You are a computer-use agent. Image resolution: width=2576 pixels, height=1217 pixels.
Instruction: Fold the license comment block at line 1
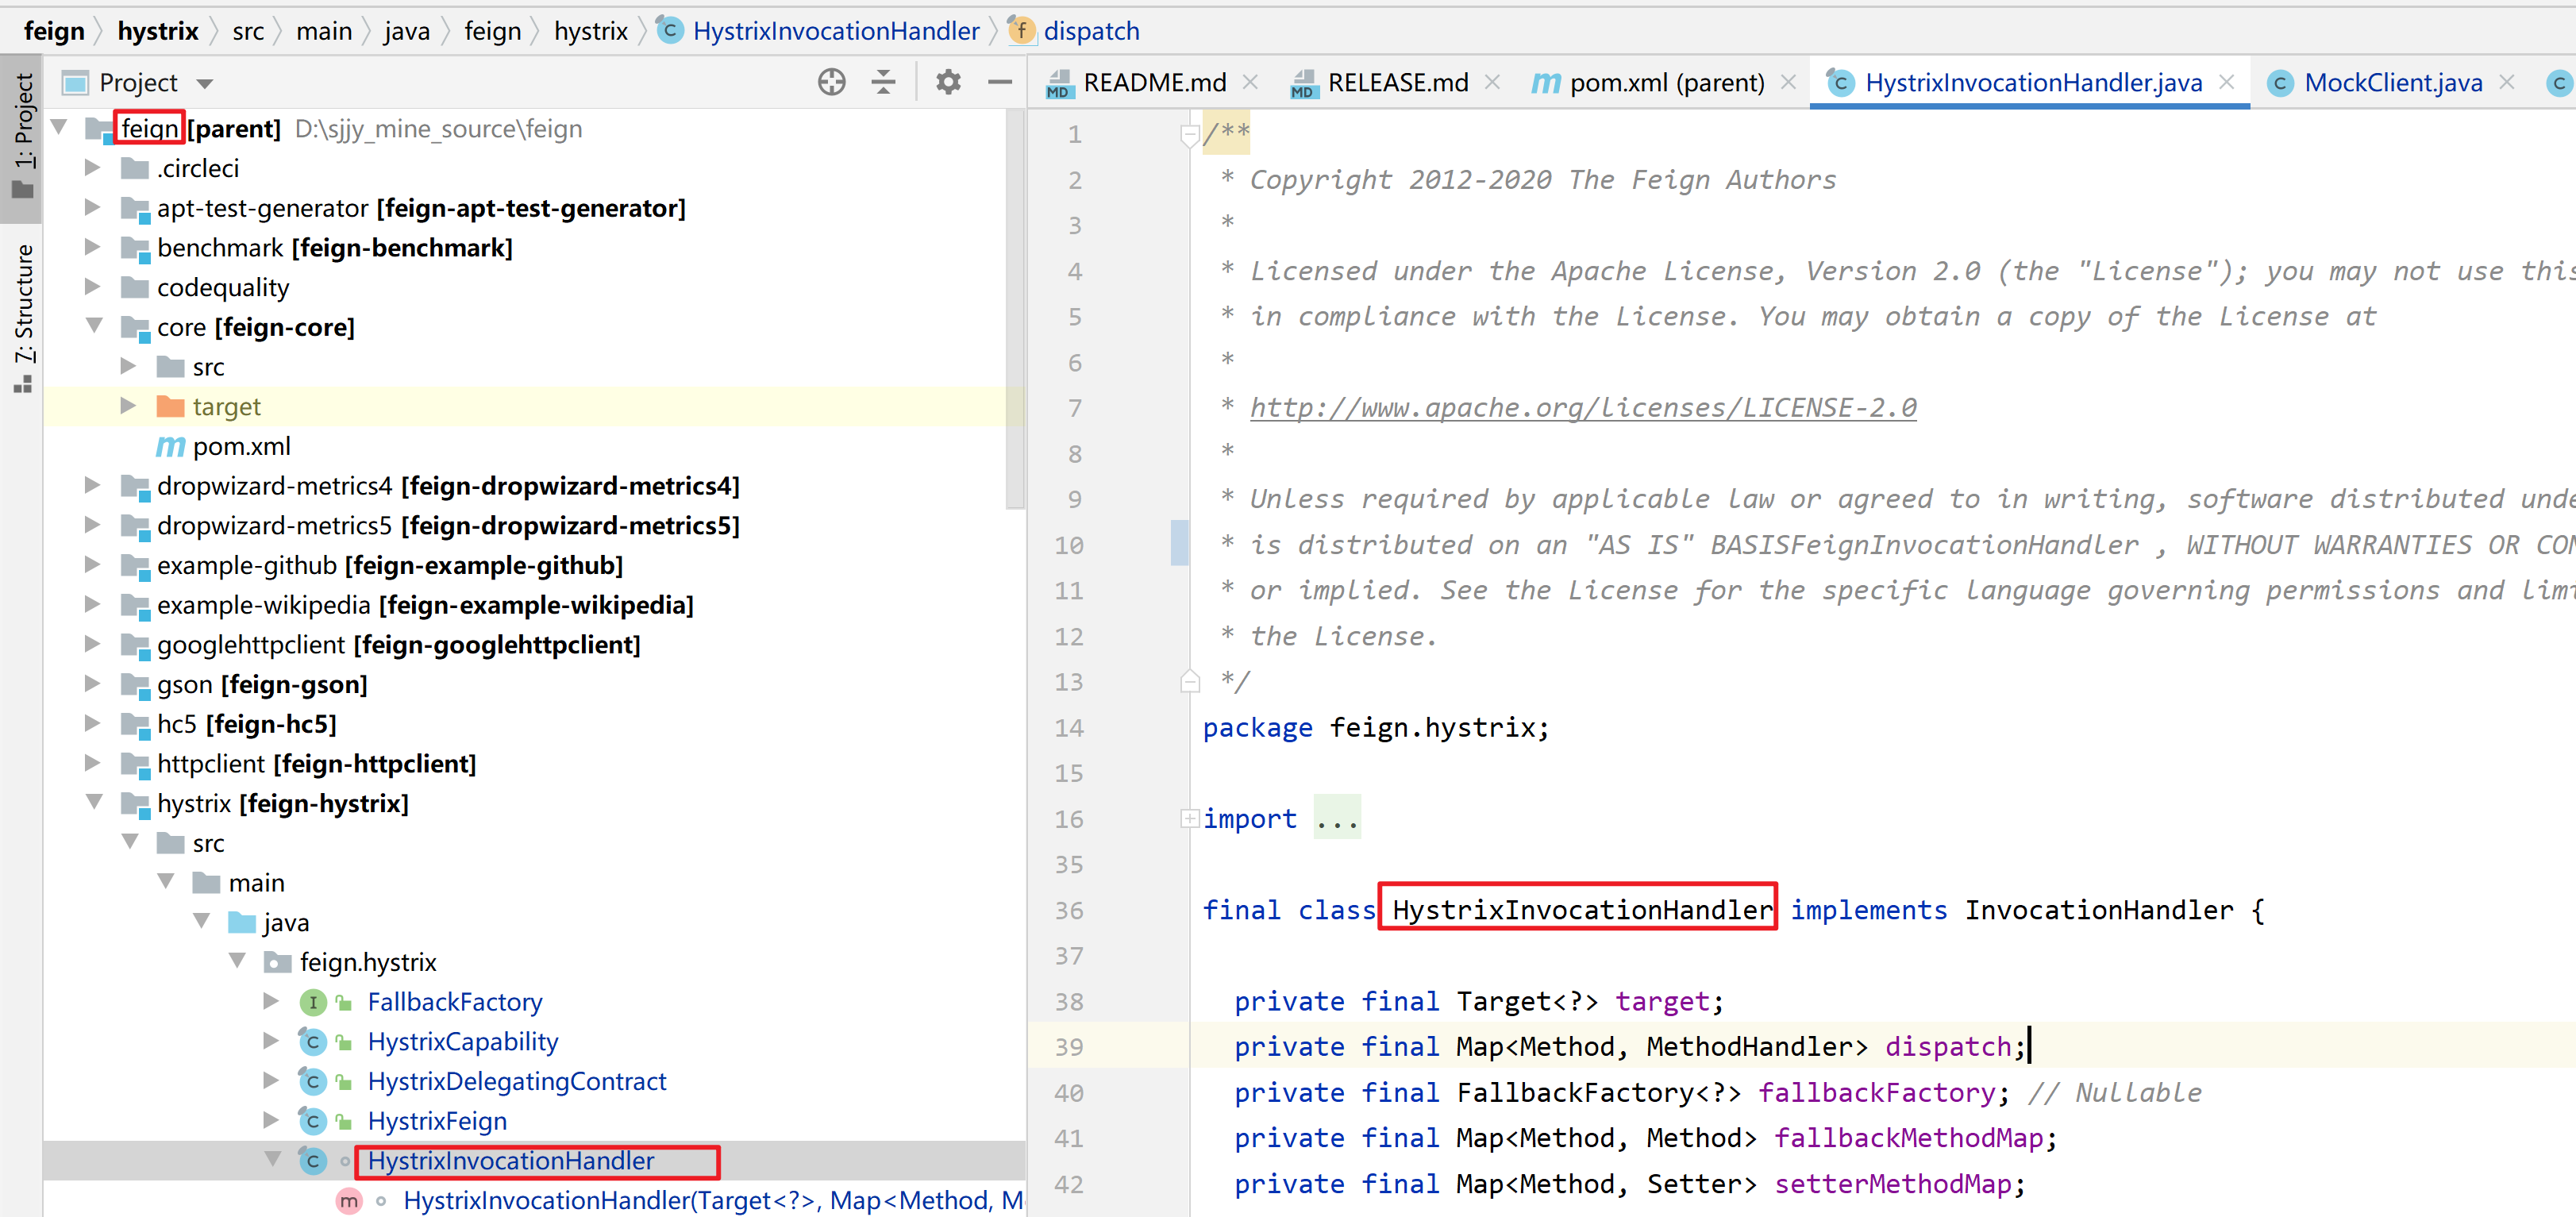click(1189, 134)
